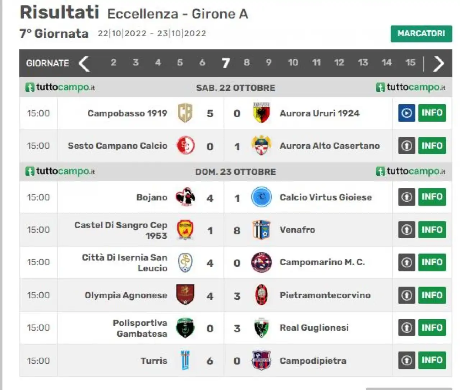The image size is (460, 390).
Task: Click the grey icon on Turris match row
Action: point(406,360)
